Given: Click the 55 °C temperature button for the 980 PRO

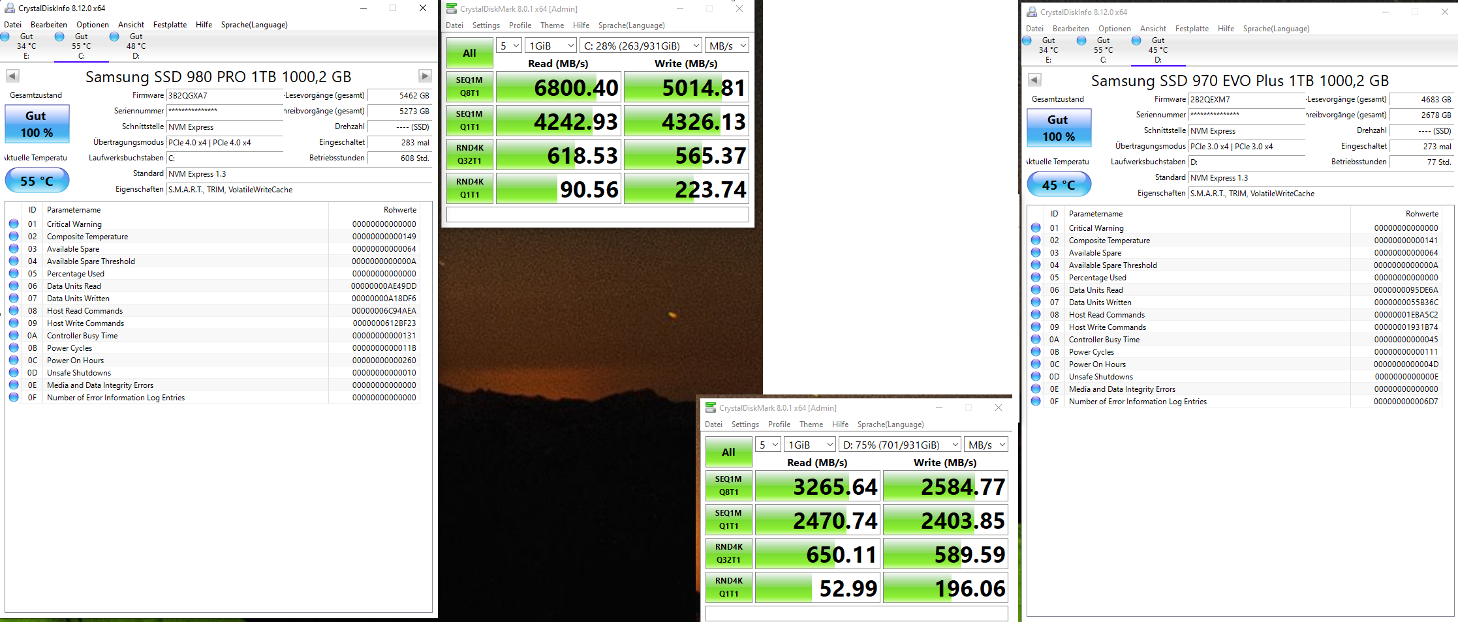Looking at the screenshot, I should 37,181.
